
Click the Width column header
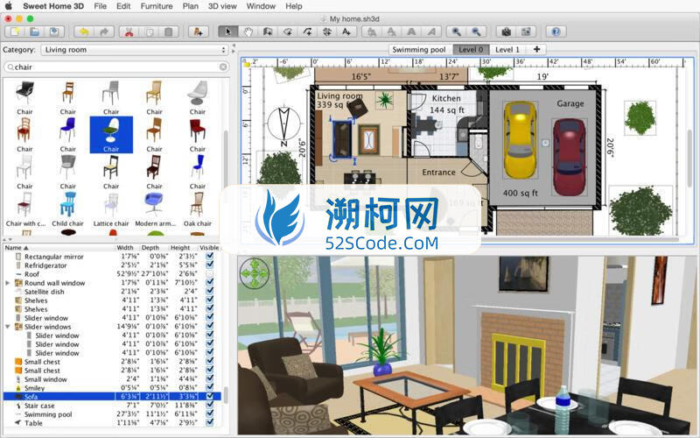(125, 248)
